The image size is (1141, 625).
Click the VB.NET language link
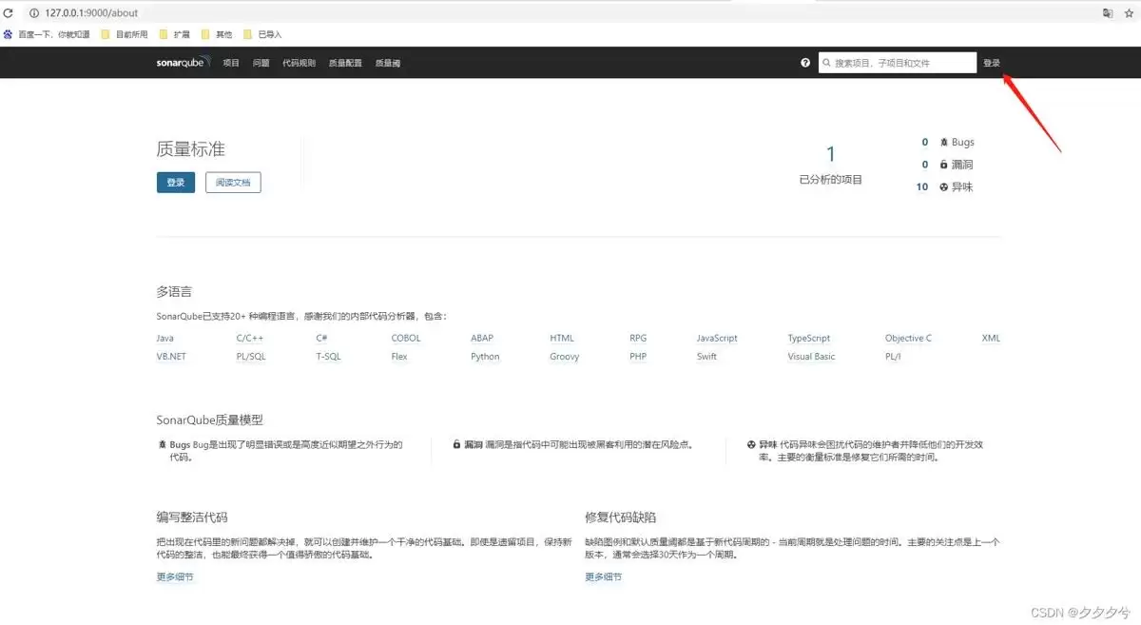[172, 357]
